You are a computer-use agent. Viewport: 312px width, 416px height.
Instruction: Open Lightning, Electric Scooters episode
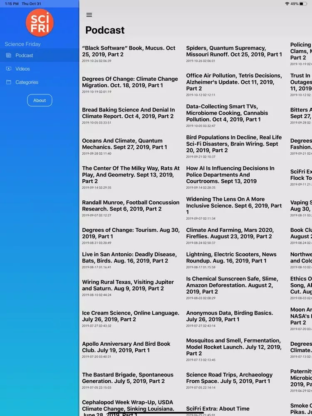[231, 258]
